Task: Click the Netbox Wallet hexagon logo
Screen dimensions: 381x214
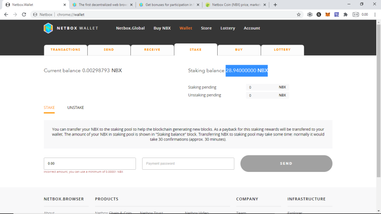Action: [x=48, y=28]
